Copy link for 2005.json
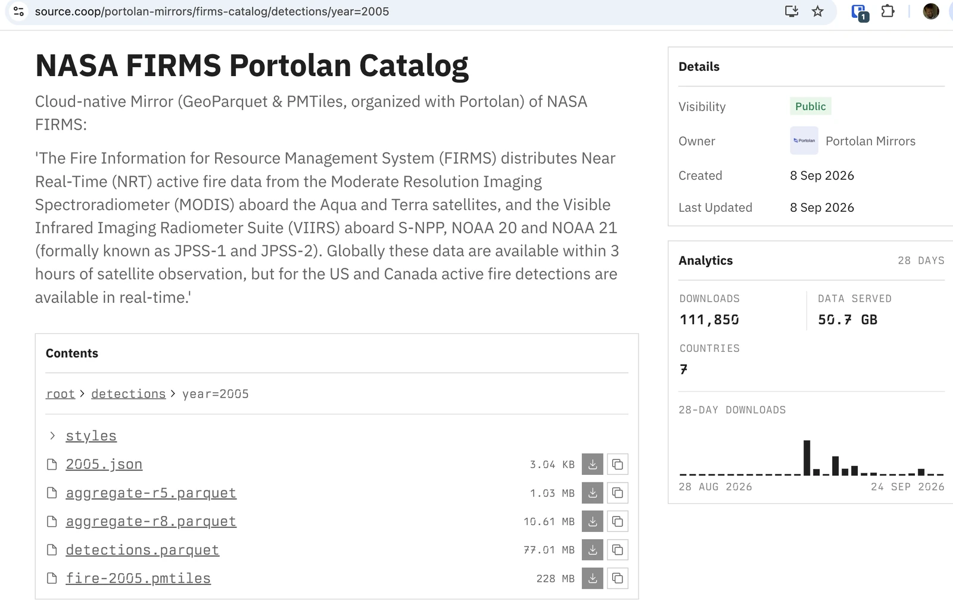 pyautogui.click(x=618, y=464)
